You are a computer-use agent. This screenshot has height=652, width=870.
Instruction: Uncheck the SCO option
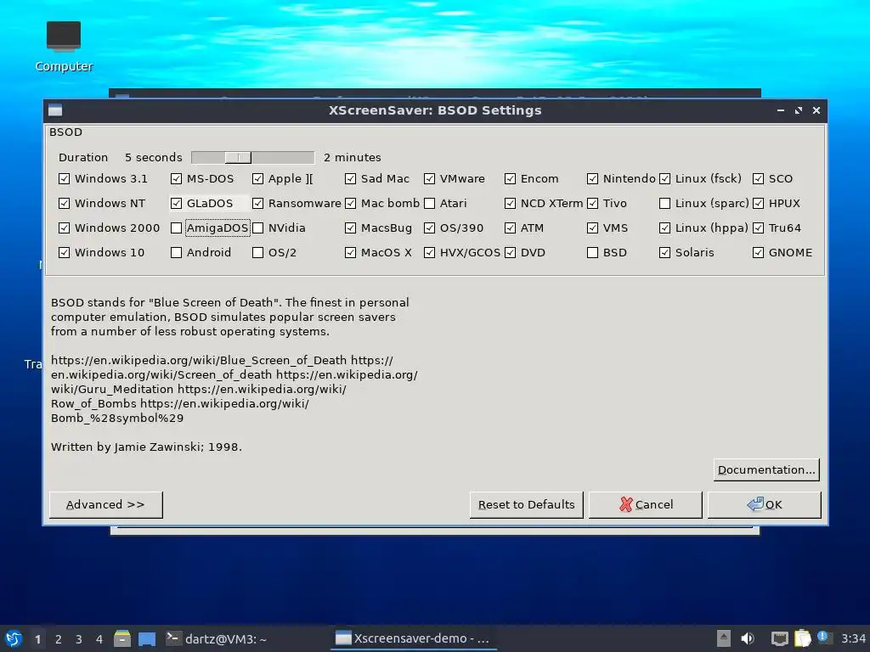pyautogui.click(x=759, y=178)
